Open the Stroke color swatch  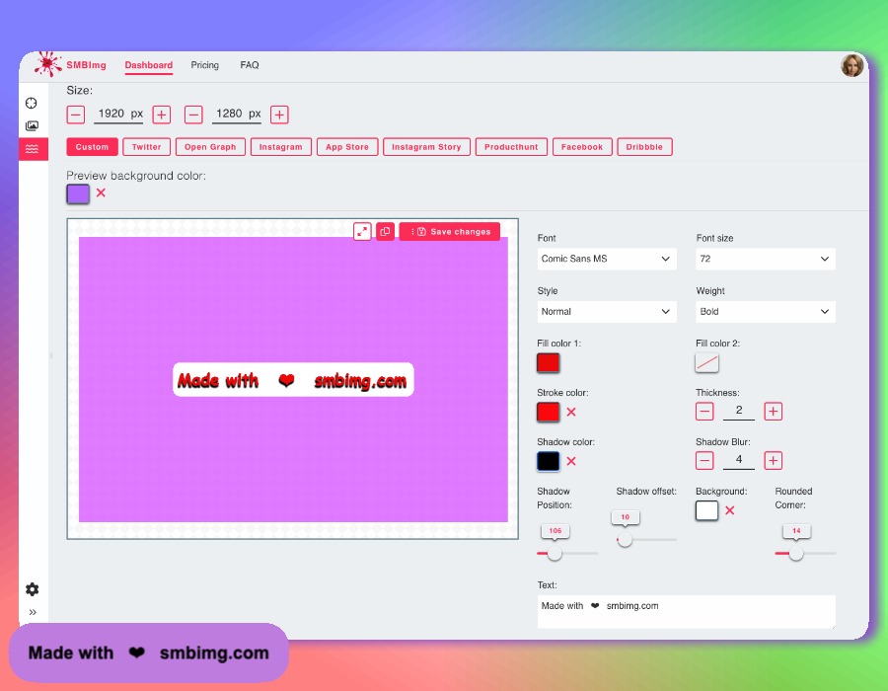tap(549, 412)
